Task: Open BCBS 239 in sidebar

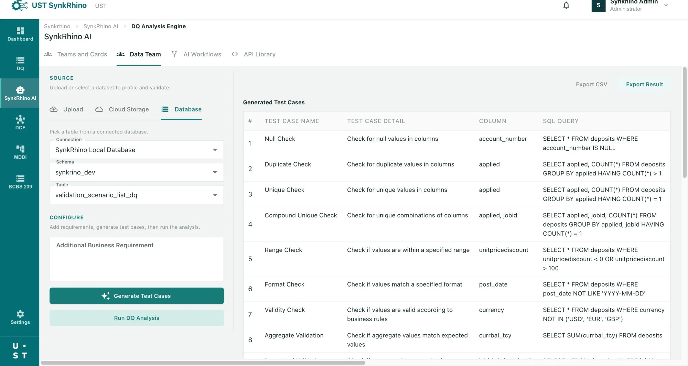Action: 20,182
